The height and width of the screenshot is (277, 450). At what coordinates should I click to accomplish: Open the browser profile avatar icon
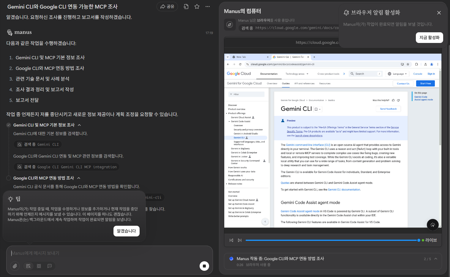pos(432,64)
